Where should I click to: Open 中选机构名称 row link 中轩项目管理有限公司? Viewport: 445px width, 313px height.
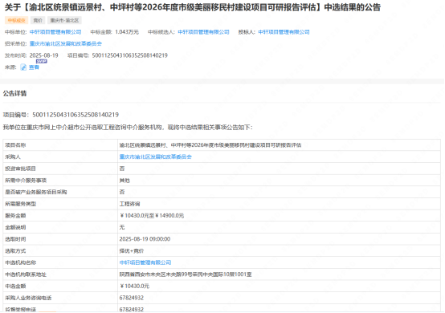[x=145, y=262]
